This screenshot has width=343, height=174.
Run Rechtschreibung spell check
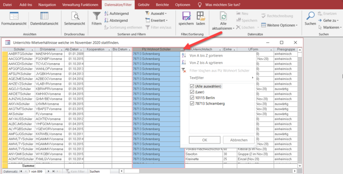tap(277, 16)
